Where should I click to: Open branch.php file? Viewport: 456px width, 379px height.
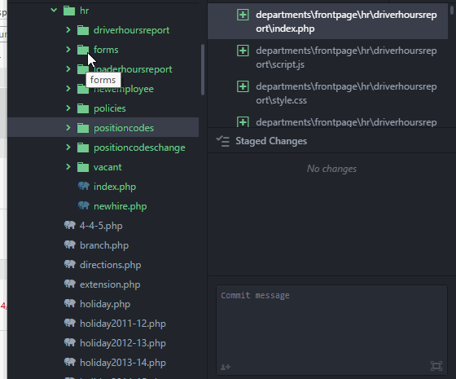pyautogui.click(x=104, y=245)
